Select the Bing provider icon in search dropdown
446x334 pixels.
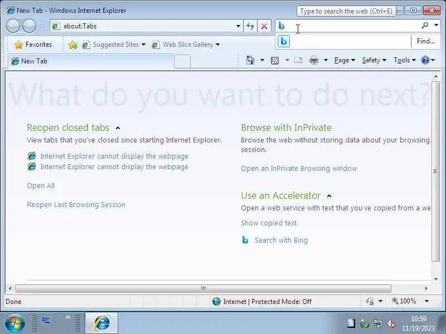[284, 41]
